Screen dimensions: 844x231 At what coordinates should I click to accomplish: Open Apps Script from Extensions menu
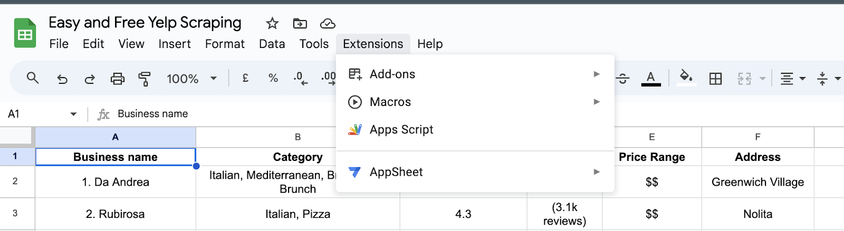pos(475,130)
